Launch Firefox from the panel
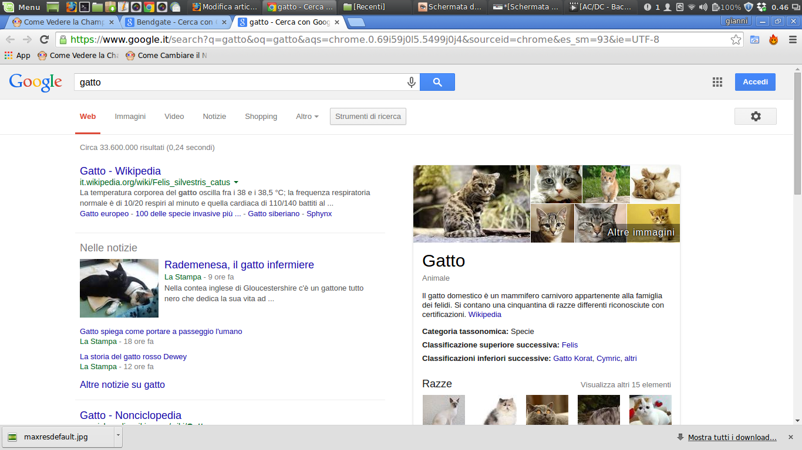The height and width of the screenshot is (450, 802). pos(71,7)
